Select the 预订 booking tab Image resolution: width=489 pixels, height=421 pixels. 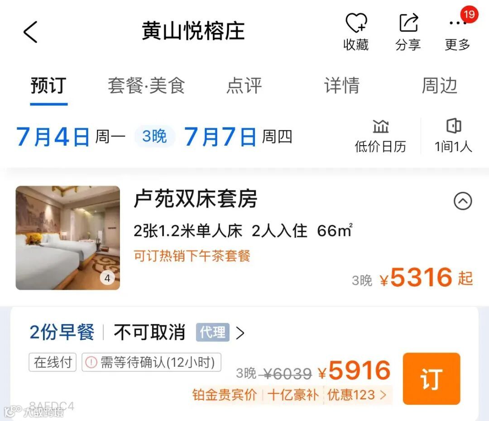[48, 85]
